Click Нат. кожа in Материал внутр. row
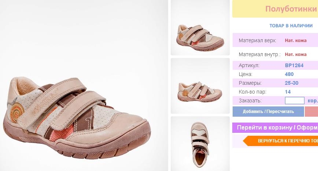Screen dimensions: 318x171 click(296, 54)
